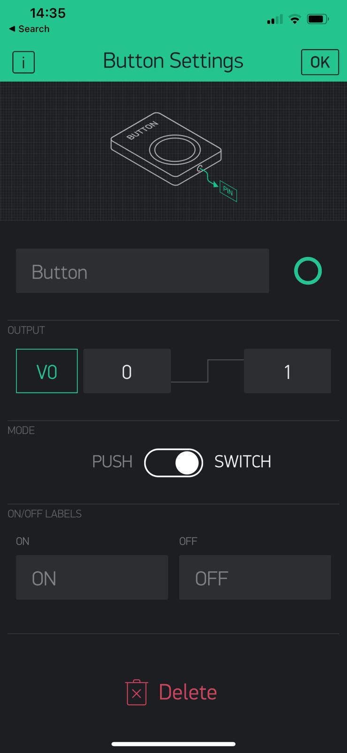Edit the Button name field
Image resolution: width=347 pixels, height=753 pixels.
[x=142, y=271]
